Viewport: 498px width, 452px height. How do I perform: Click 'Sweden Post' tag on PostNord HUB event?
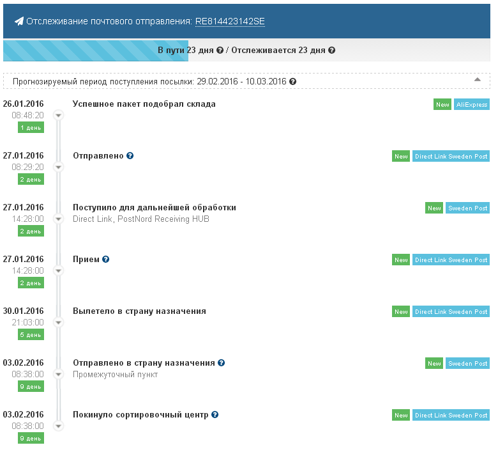coord(467,208)
